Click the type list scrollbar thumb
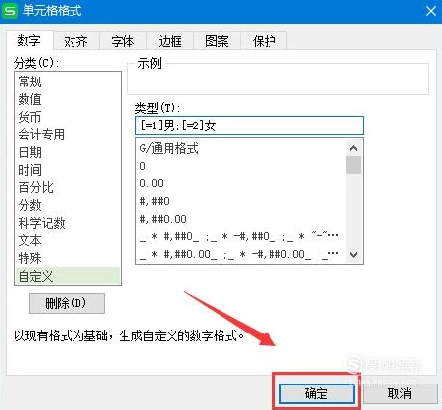This screenshot has width=442, height=410. [x=353, y=165]
